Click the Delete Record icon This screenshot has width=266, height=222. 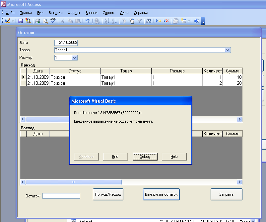point(166,21)
